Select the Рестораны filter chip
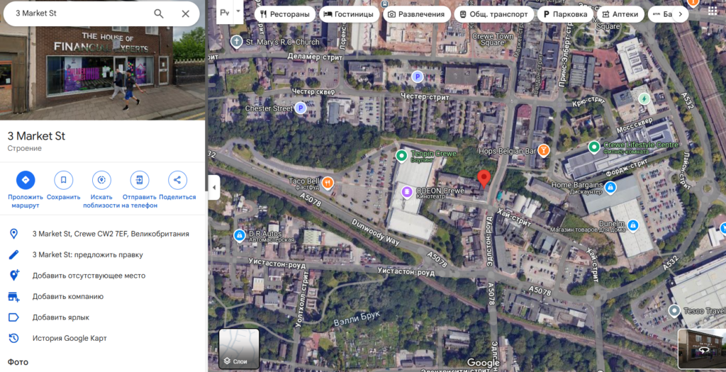The height and width of the screenshot is (372, 726). tap(285, 14)
